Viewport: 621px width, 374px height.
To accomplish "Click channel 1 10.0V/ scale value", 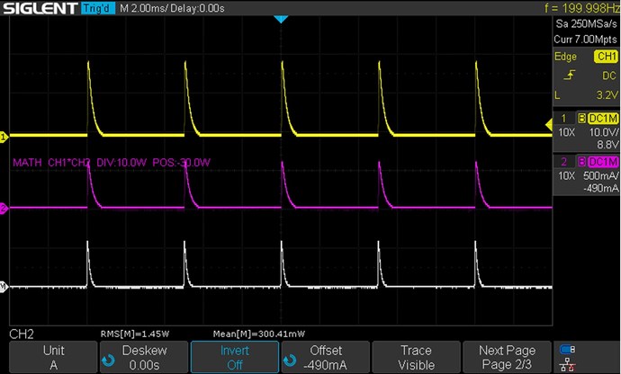I will click(604, 132).
